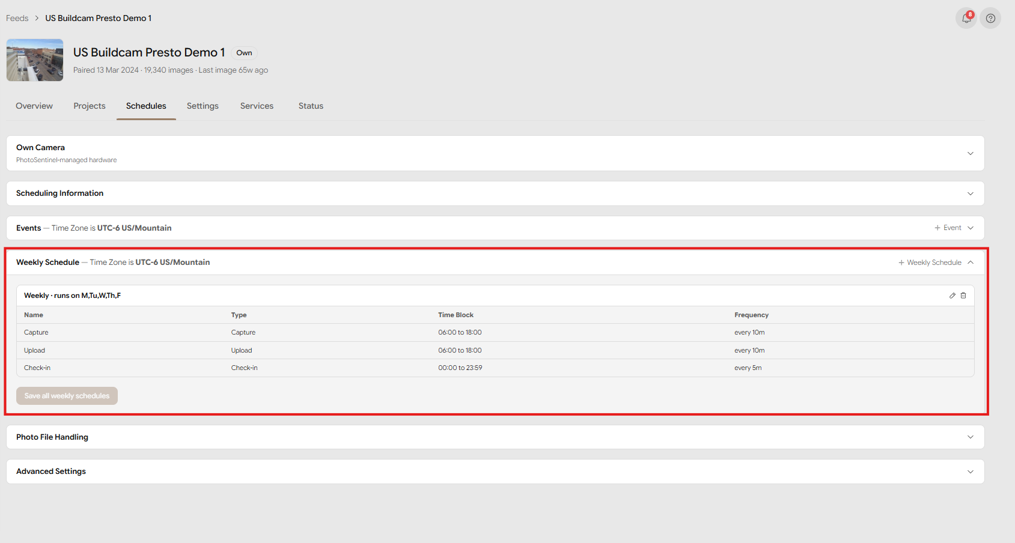The image size is (1015, 543).
Task: Open the notifications bell icon
Action: click(x=966, y=18)
